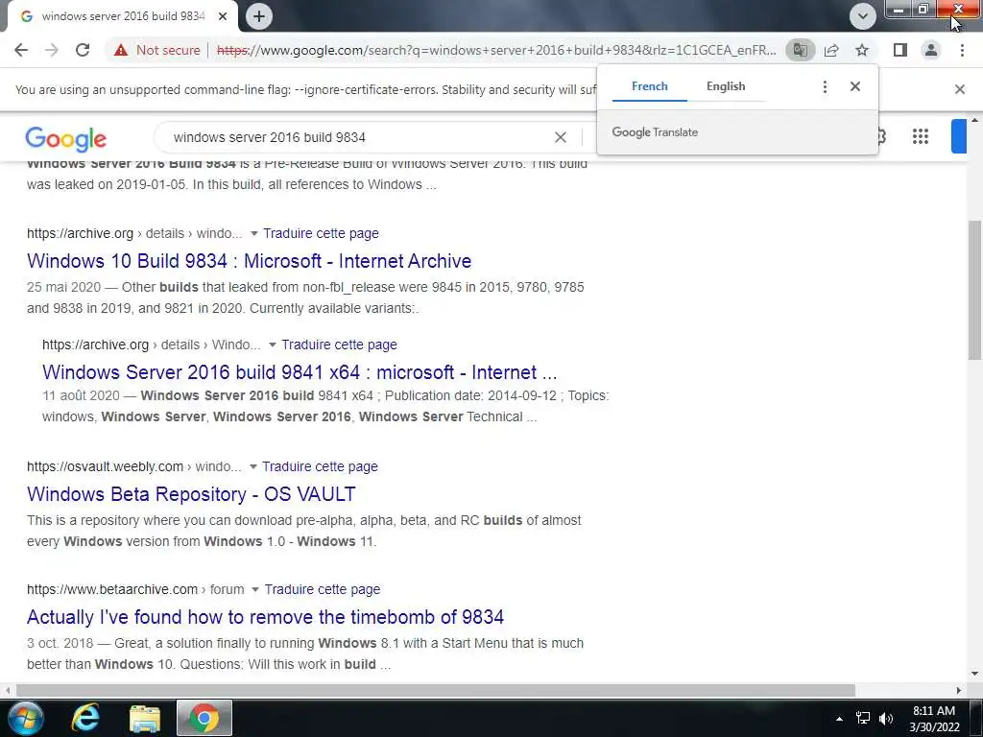Open Windows Beta Repository - OS VAULT
This screenshot has height=737, width=983.
pyautogui.click(x=191, y=494)
